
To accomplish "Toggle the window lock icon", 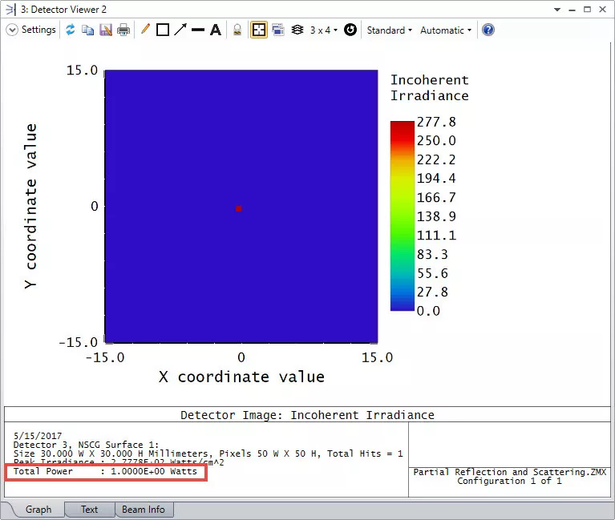I will point(237,30).
